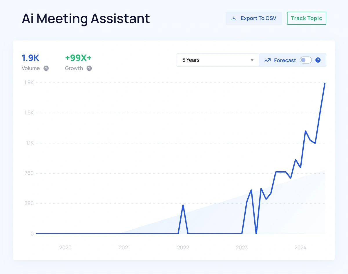Click the final peak point of the trend line

click(325, 83)
